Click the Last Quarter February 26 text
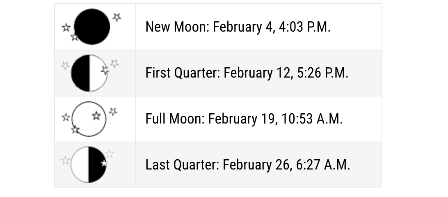448x197 pixels. tap(247, 165)
